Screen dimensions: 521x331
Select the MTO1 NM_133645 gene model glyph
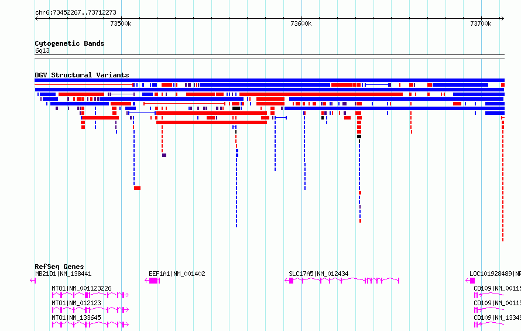(90, 325)
